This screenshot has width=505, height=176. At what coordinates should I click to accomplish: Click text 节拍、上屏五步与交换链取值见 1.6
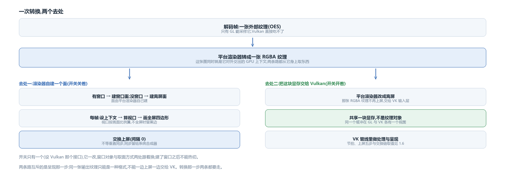(376, 144)
